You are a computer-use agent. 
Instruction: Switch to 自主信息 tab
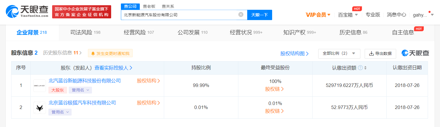click(403, 33)
